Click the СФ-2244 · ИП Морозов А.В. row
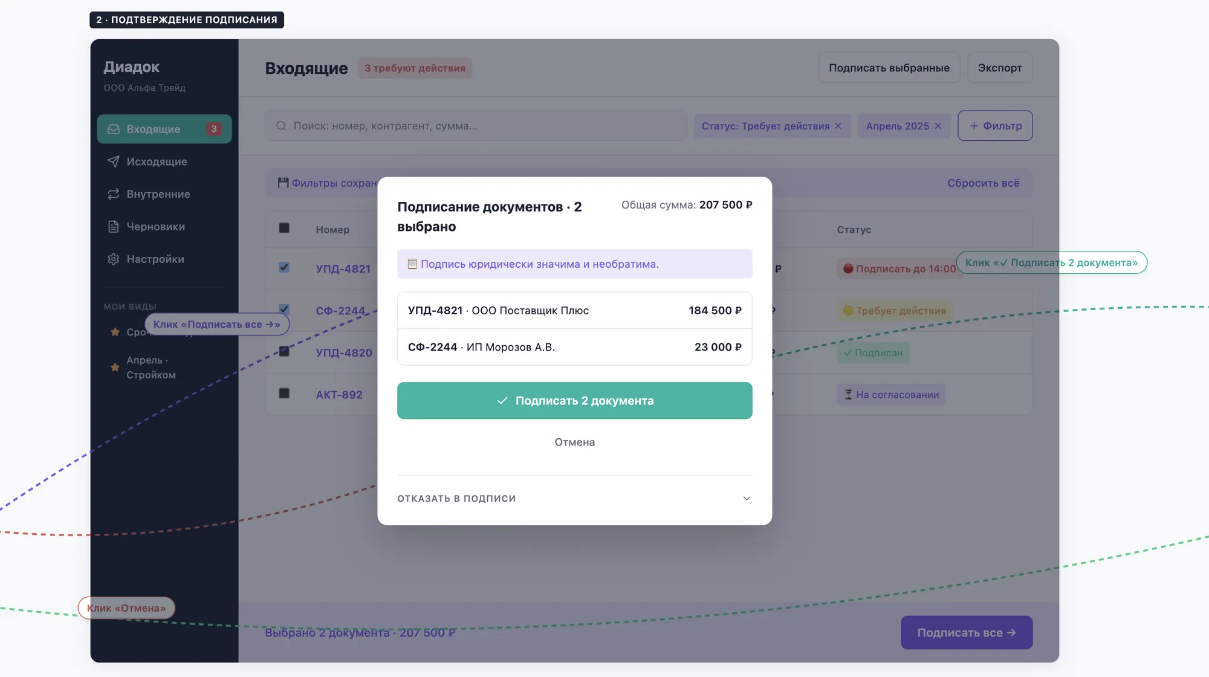The width and height of the screenshot is (1209, 677). tap(574, 347)
